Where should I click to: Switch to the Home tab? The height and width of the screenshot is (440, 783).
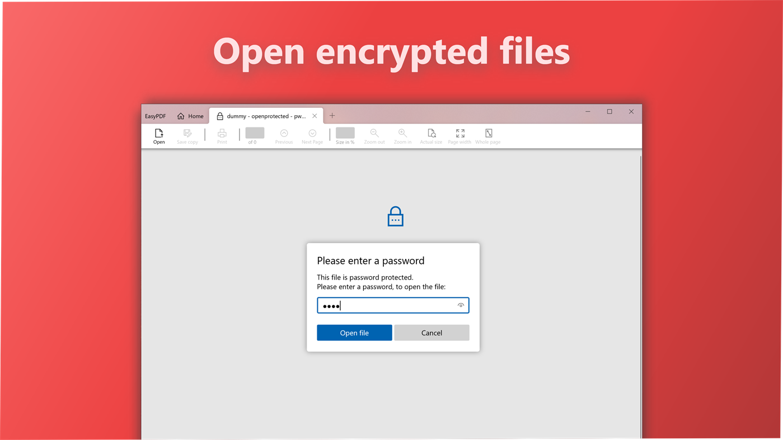190,116
